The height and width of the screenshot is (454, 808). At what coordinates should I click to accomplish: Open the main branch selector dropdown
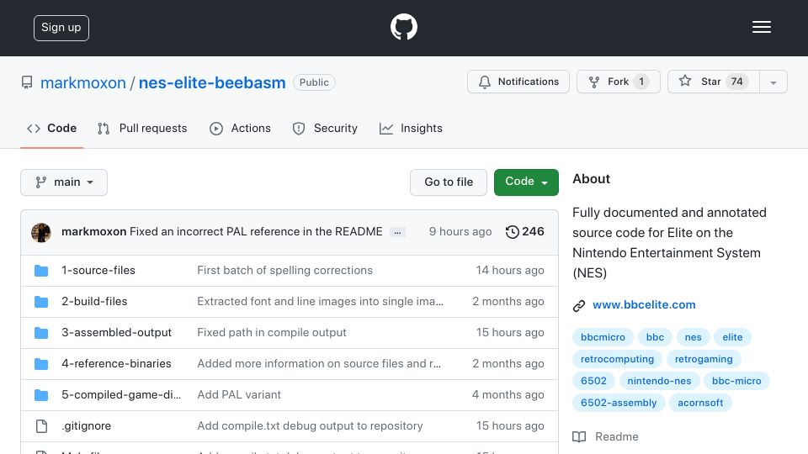click(x=64, y=182)
